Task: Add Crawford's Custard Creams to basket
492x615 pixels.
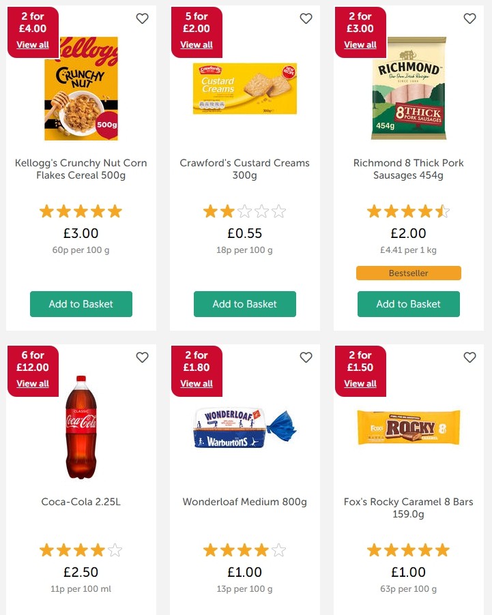Action: point(244,304)
